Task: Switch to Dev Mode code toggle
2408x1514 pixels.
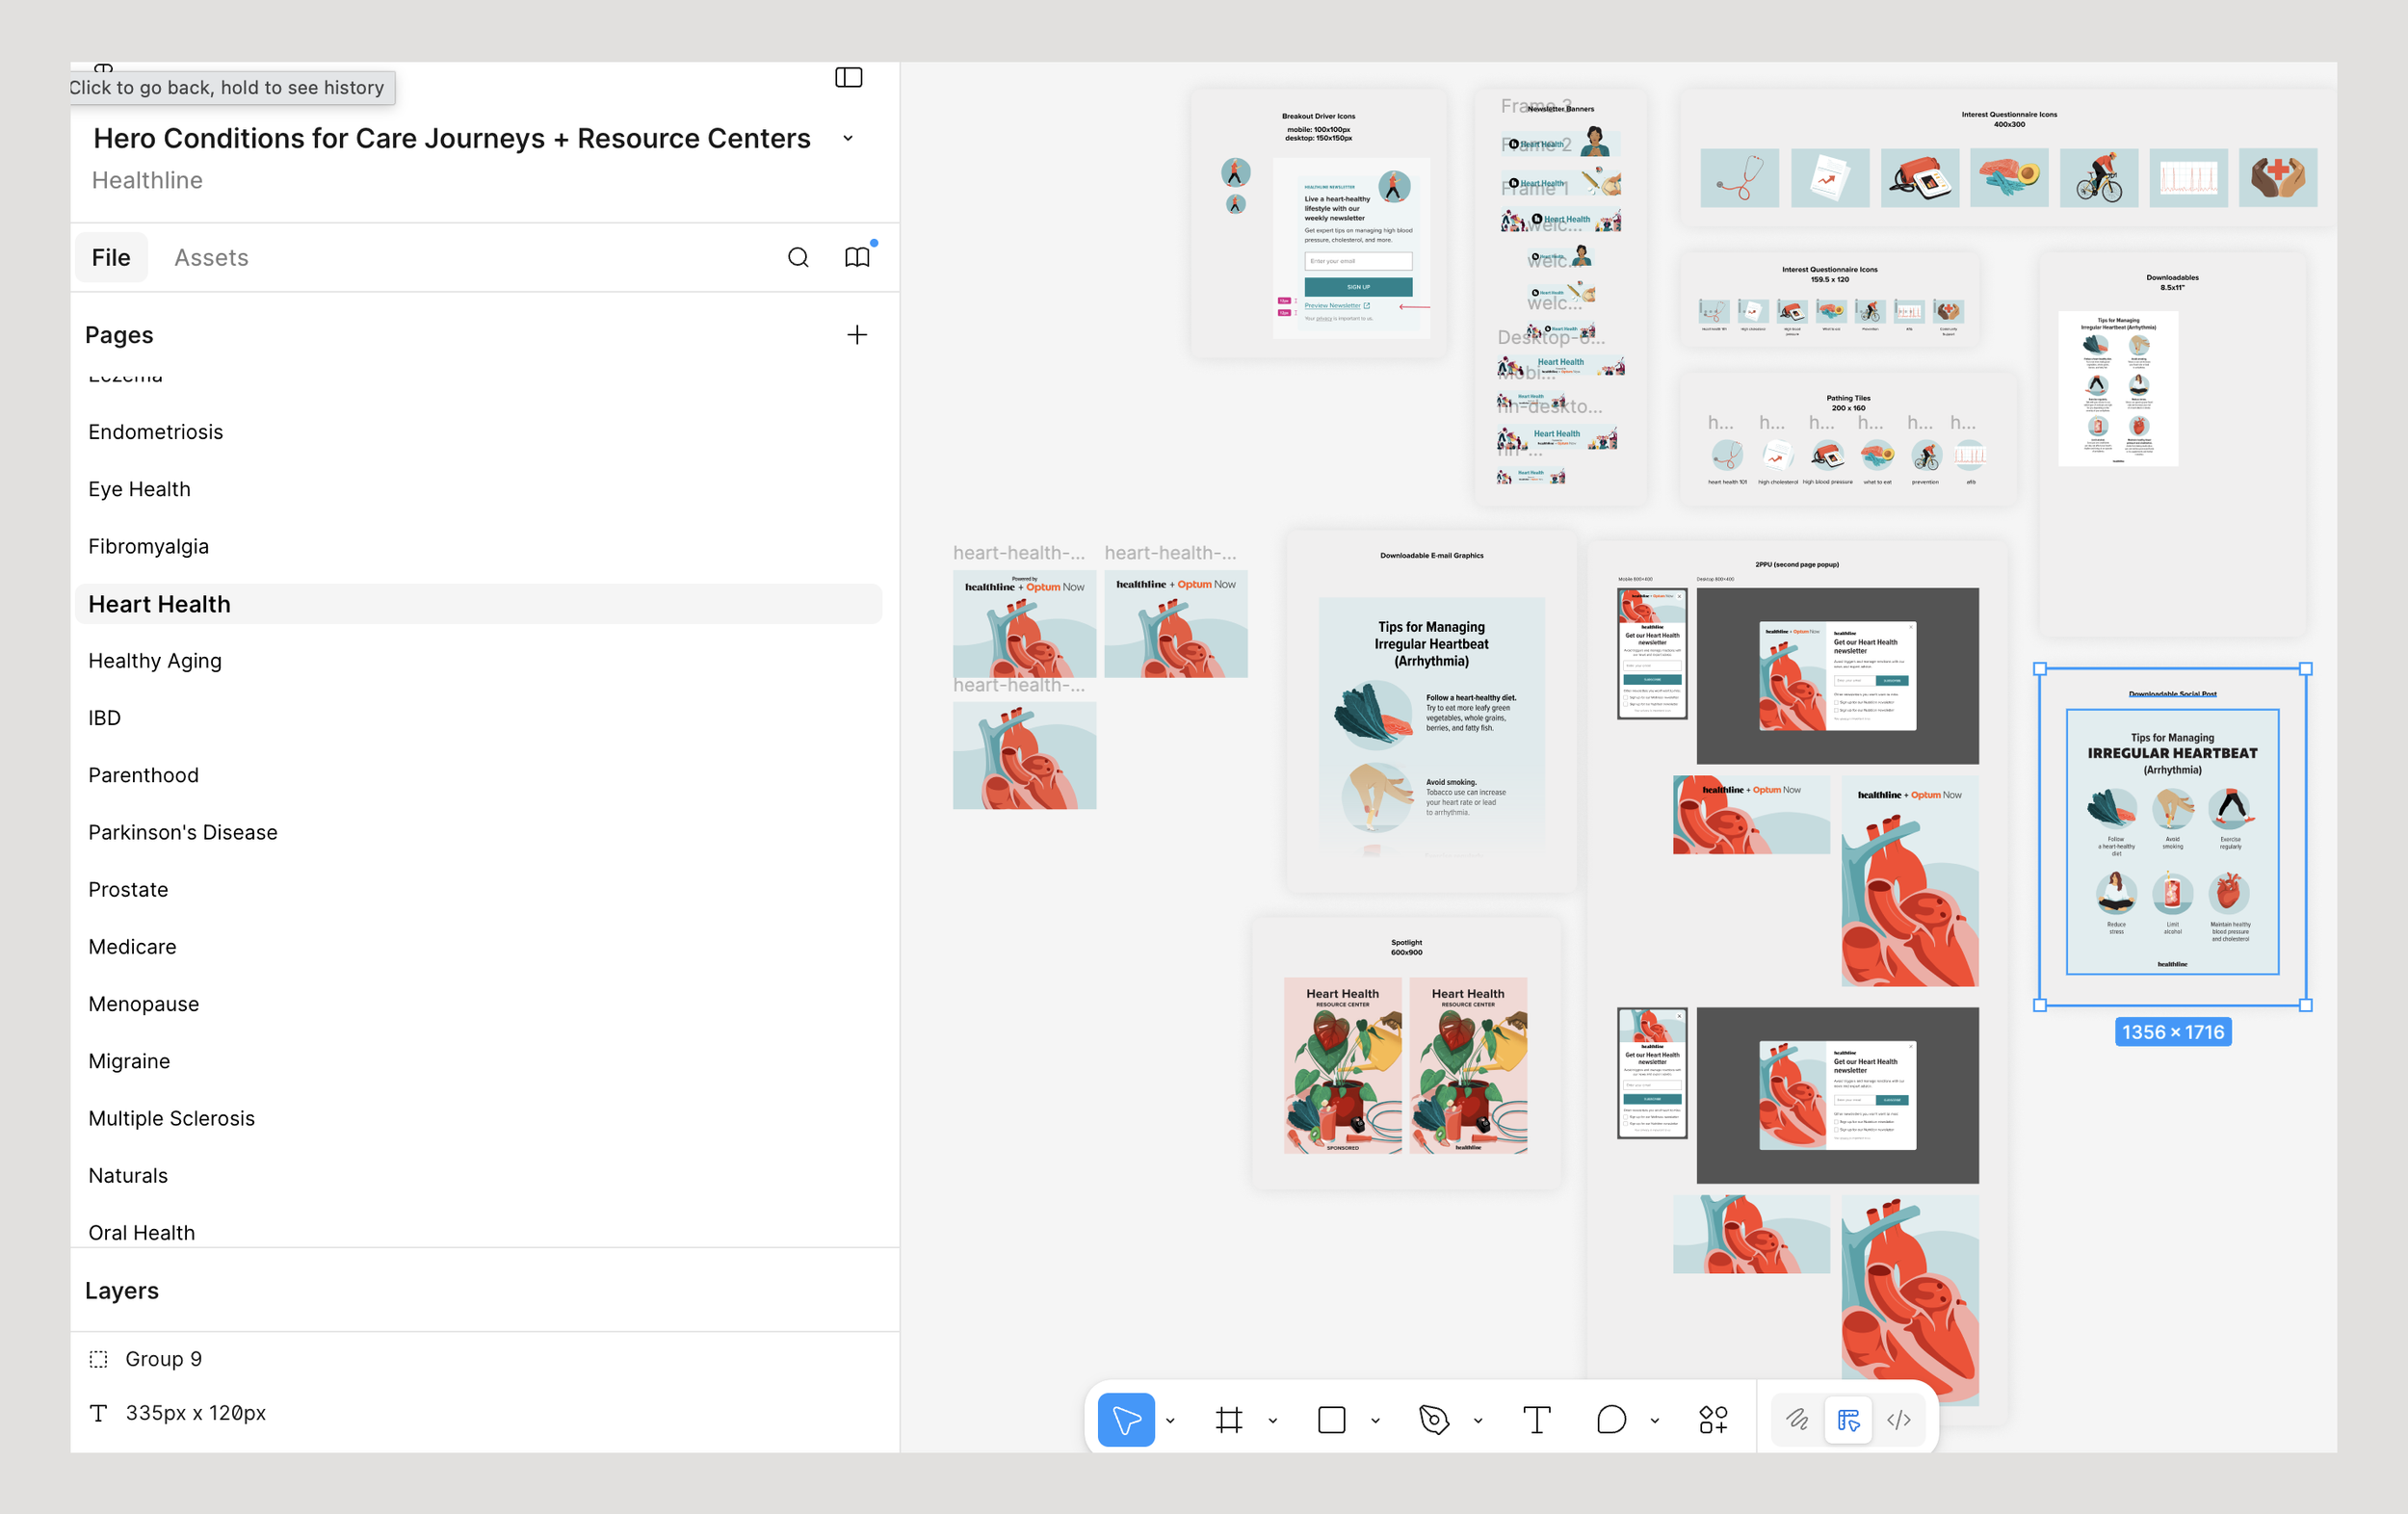Action: tap(1898, 1419)
